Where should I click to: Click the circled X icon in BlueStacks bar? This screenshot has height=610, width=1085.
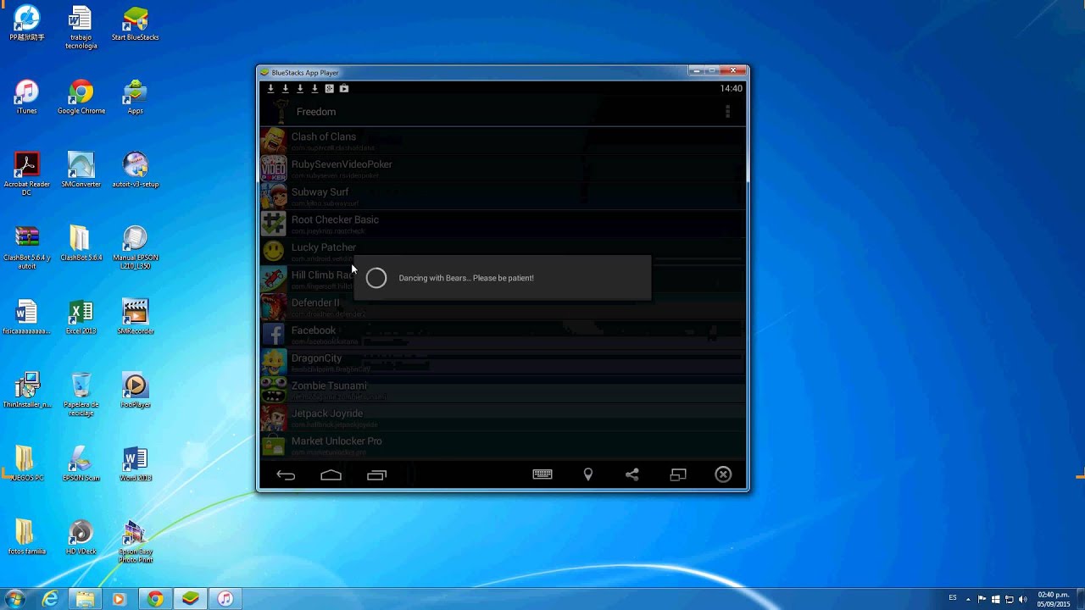coord(723,474)
